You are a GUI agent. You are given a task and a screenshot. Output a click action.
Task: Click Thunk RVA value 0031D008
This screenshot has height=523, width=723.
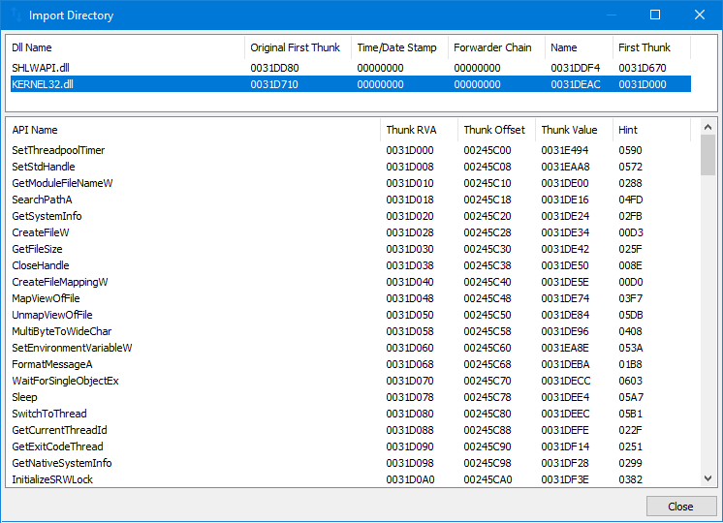(410, 168)
